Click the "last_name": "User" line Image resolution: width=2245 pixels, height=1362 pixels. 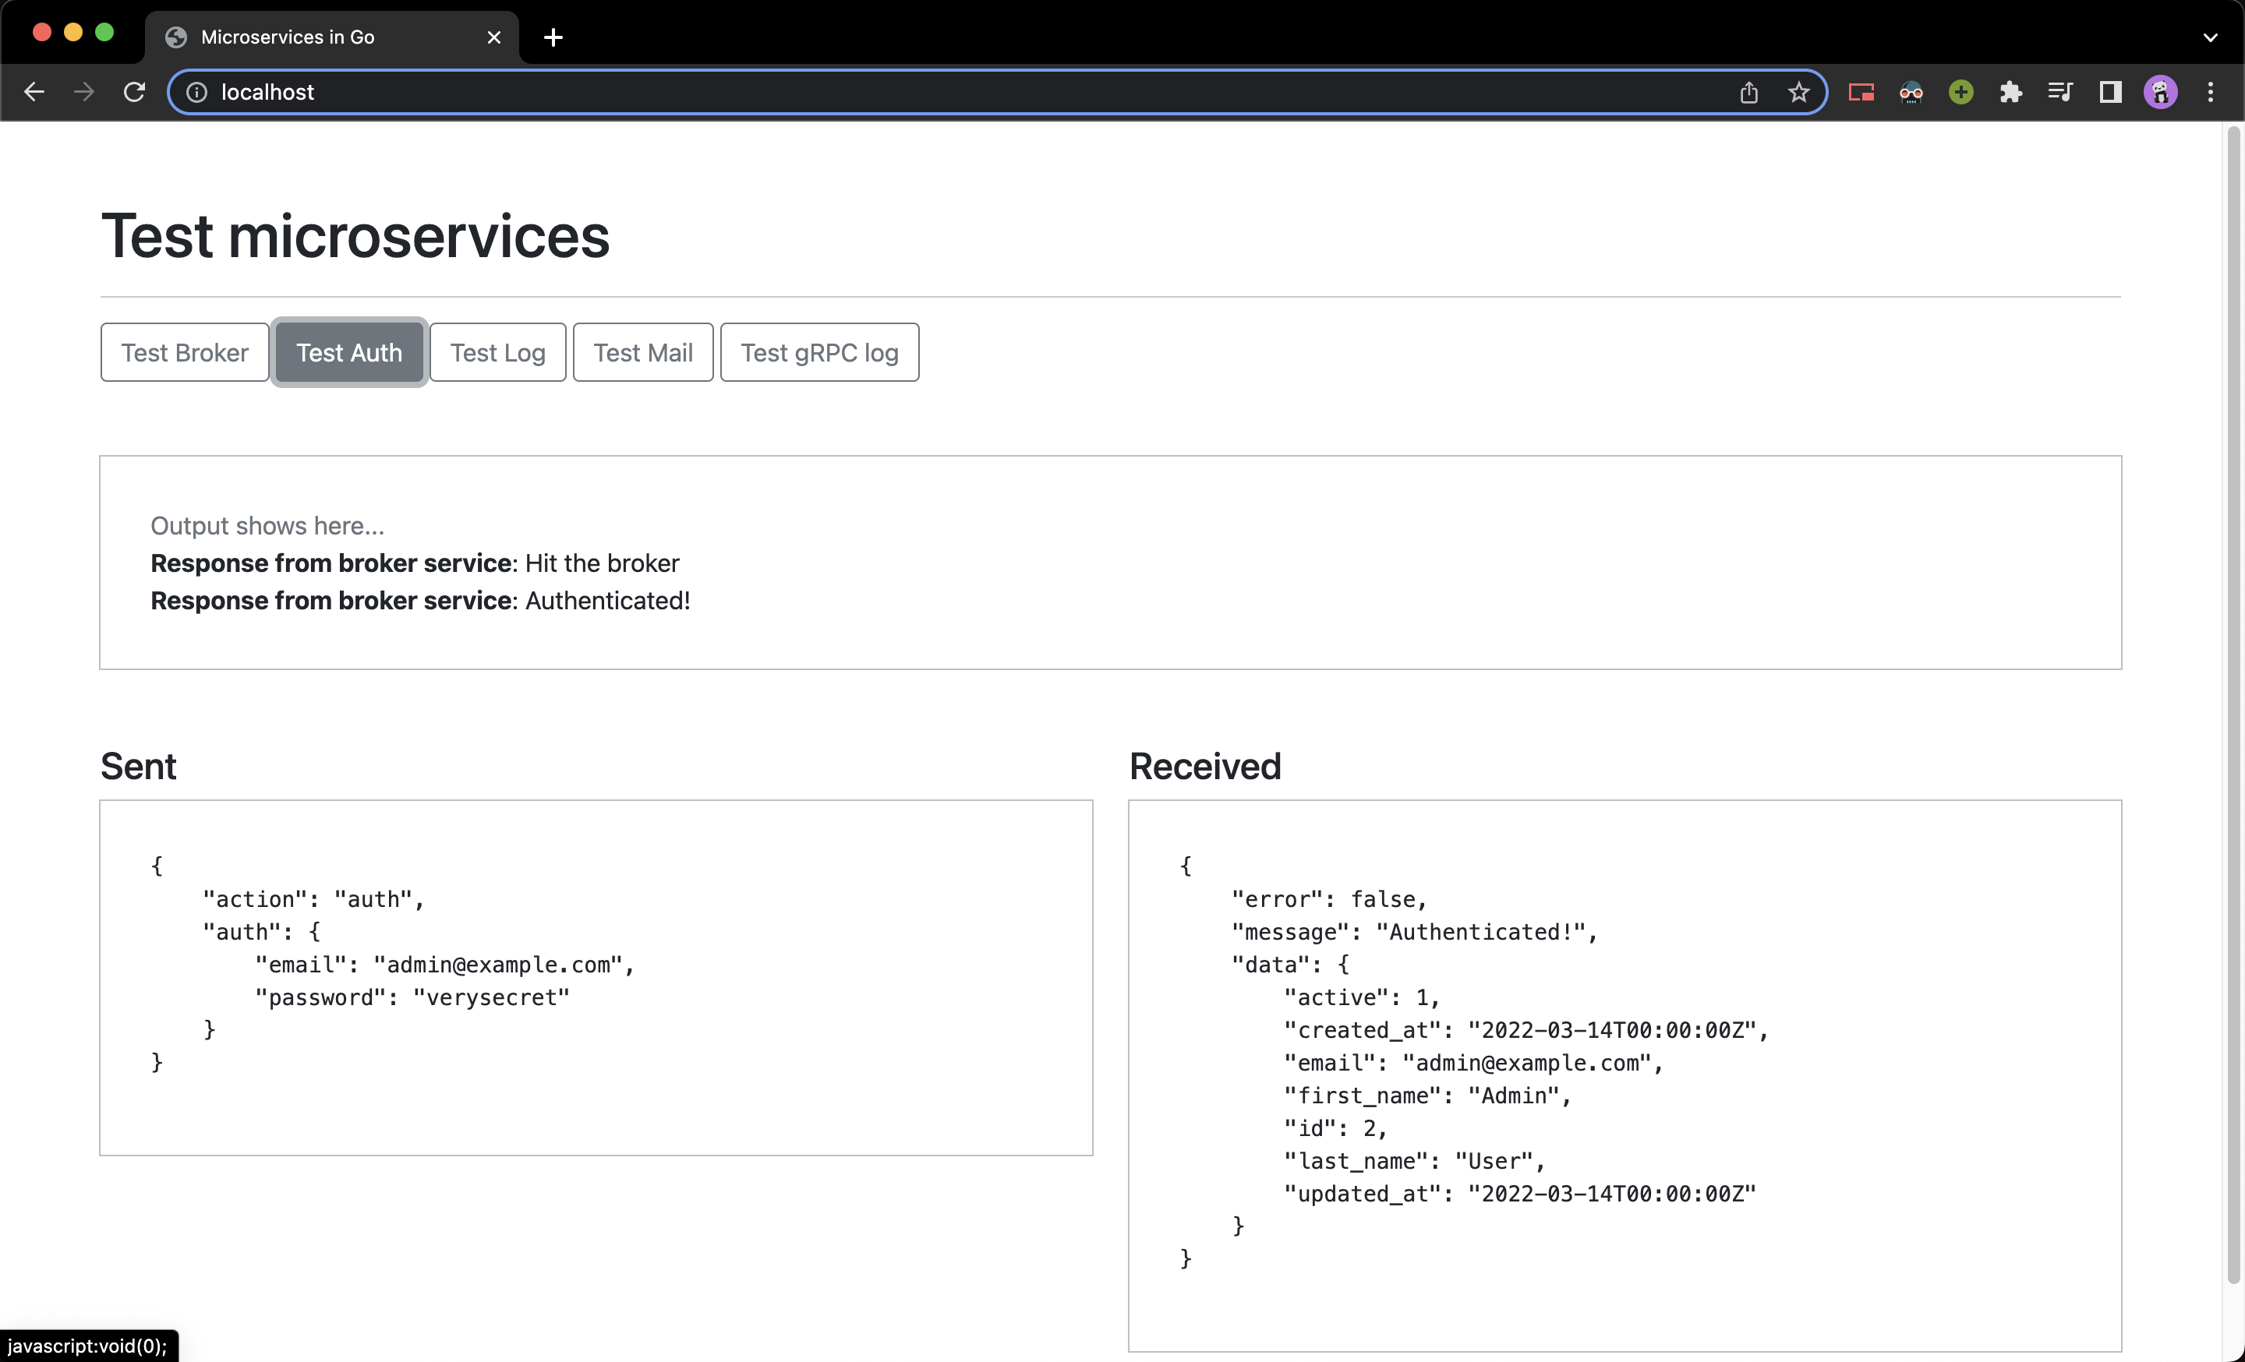click(x=1414, y=1162)
